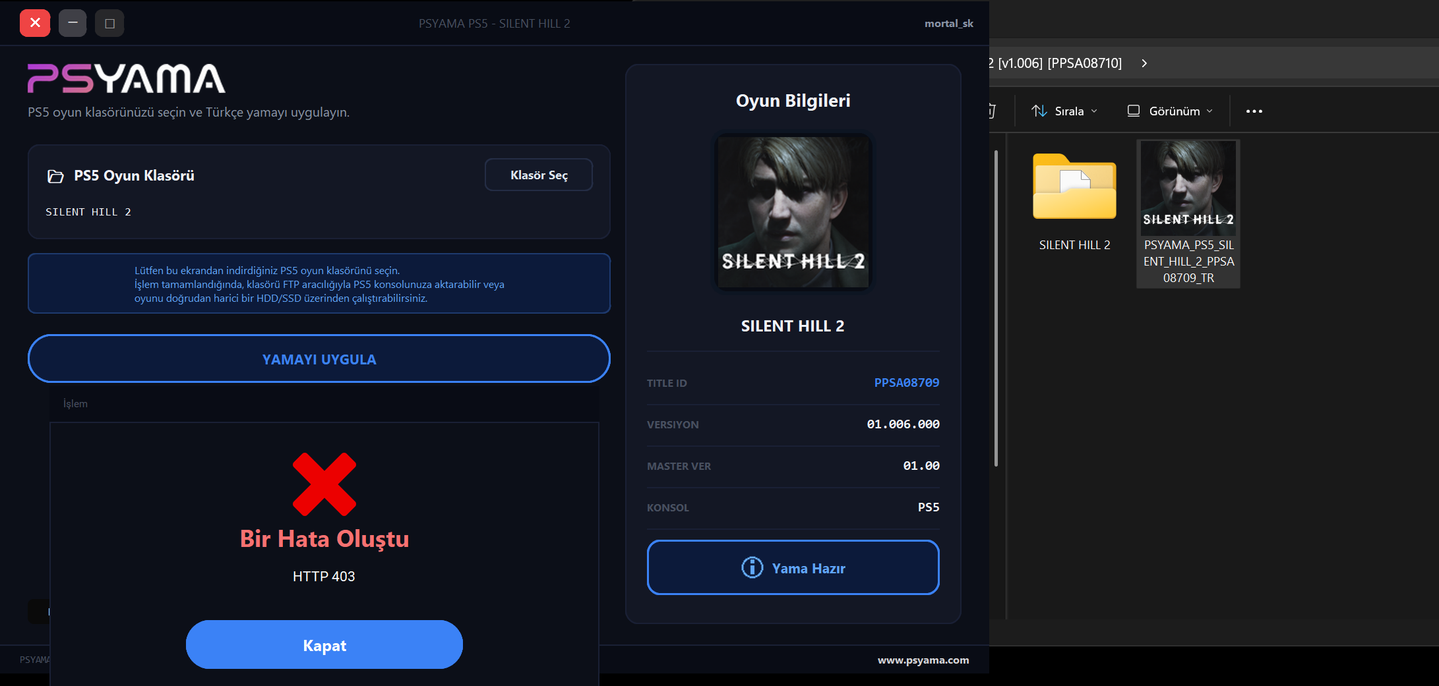1439x686 pixels.
Task: Open the SILENT HILL 2 folder icon
Action: coord(1074,186)
